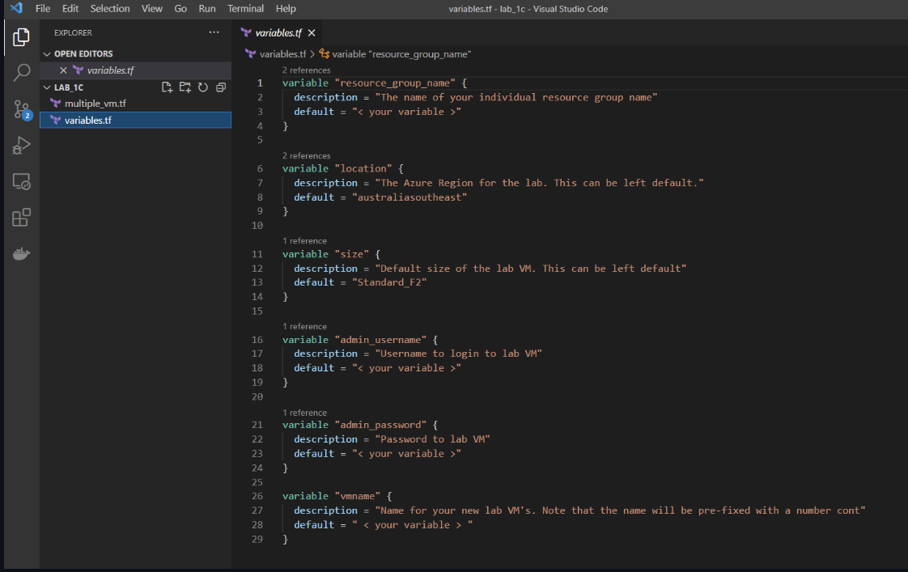This screenshot has width=908, height=572.
Task: Collapse the OPEN EDITORS section
Action: pyautogui.click(x=47, y=54)
